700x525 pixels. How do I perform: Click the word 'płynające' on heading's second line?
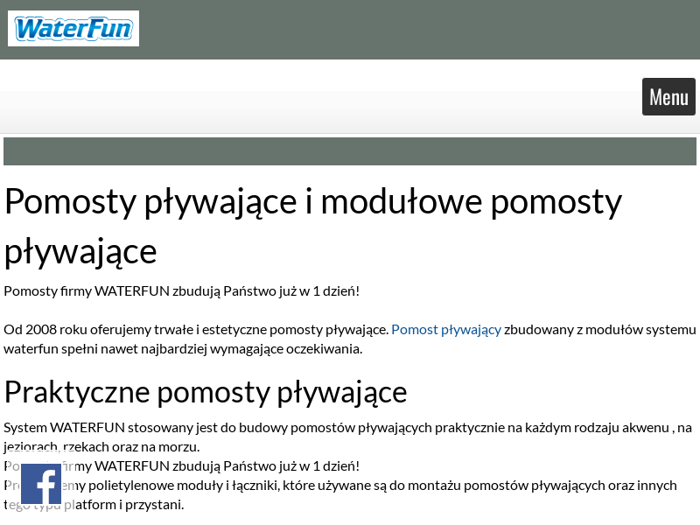pos(80,252)
